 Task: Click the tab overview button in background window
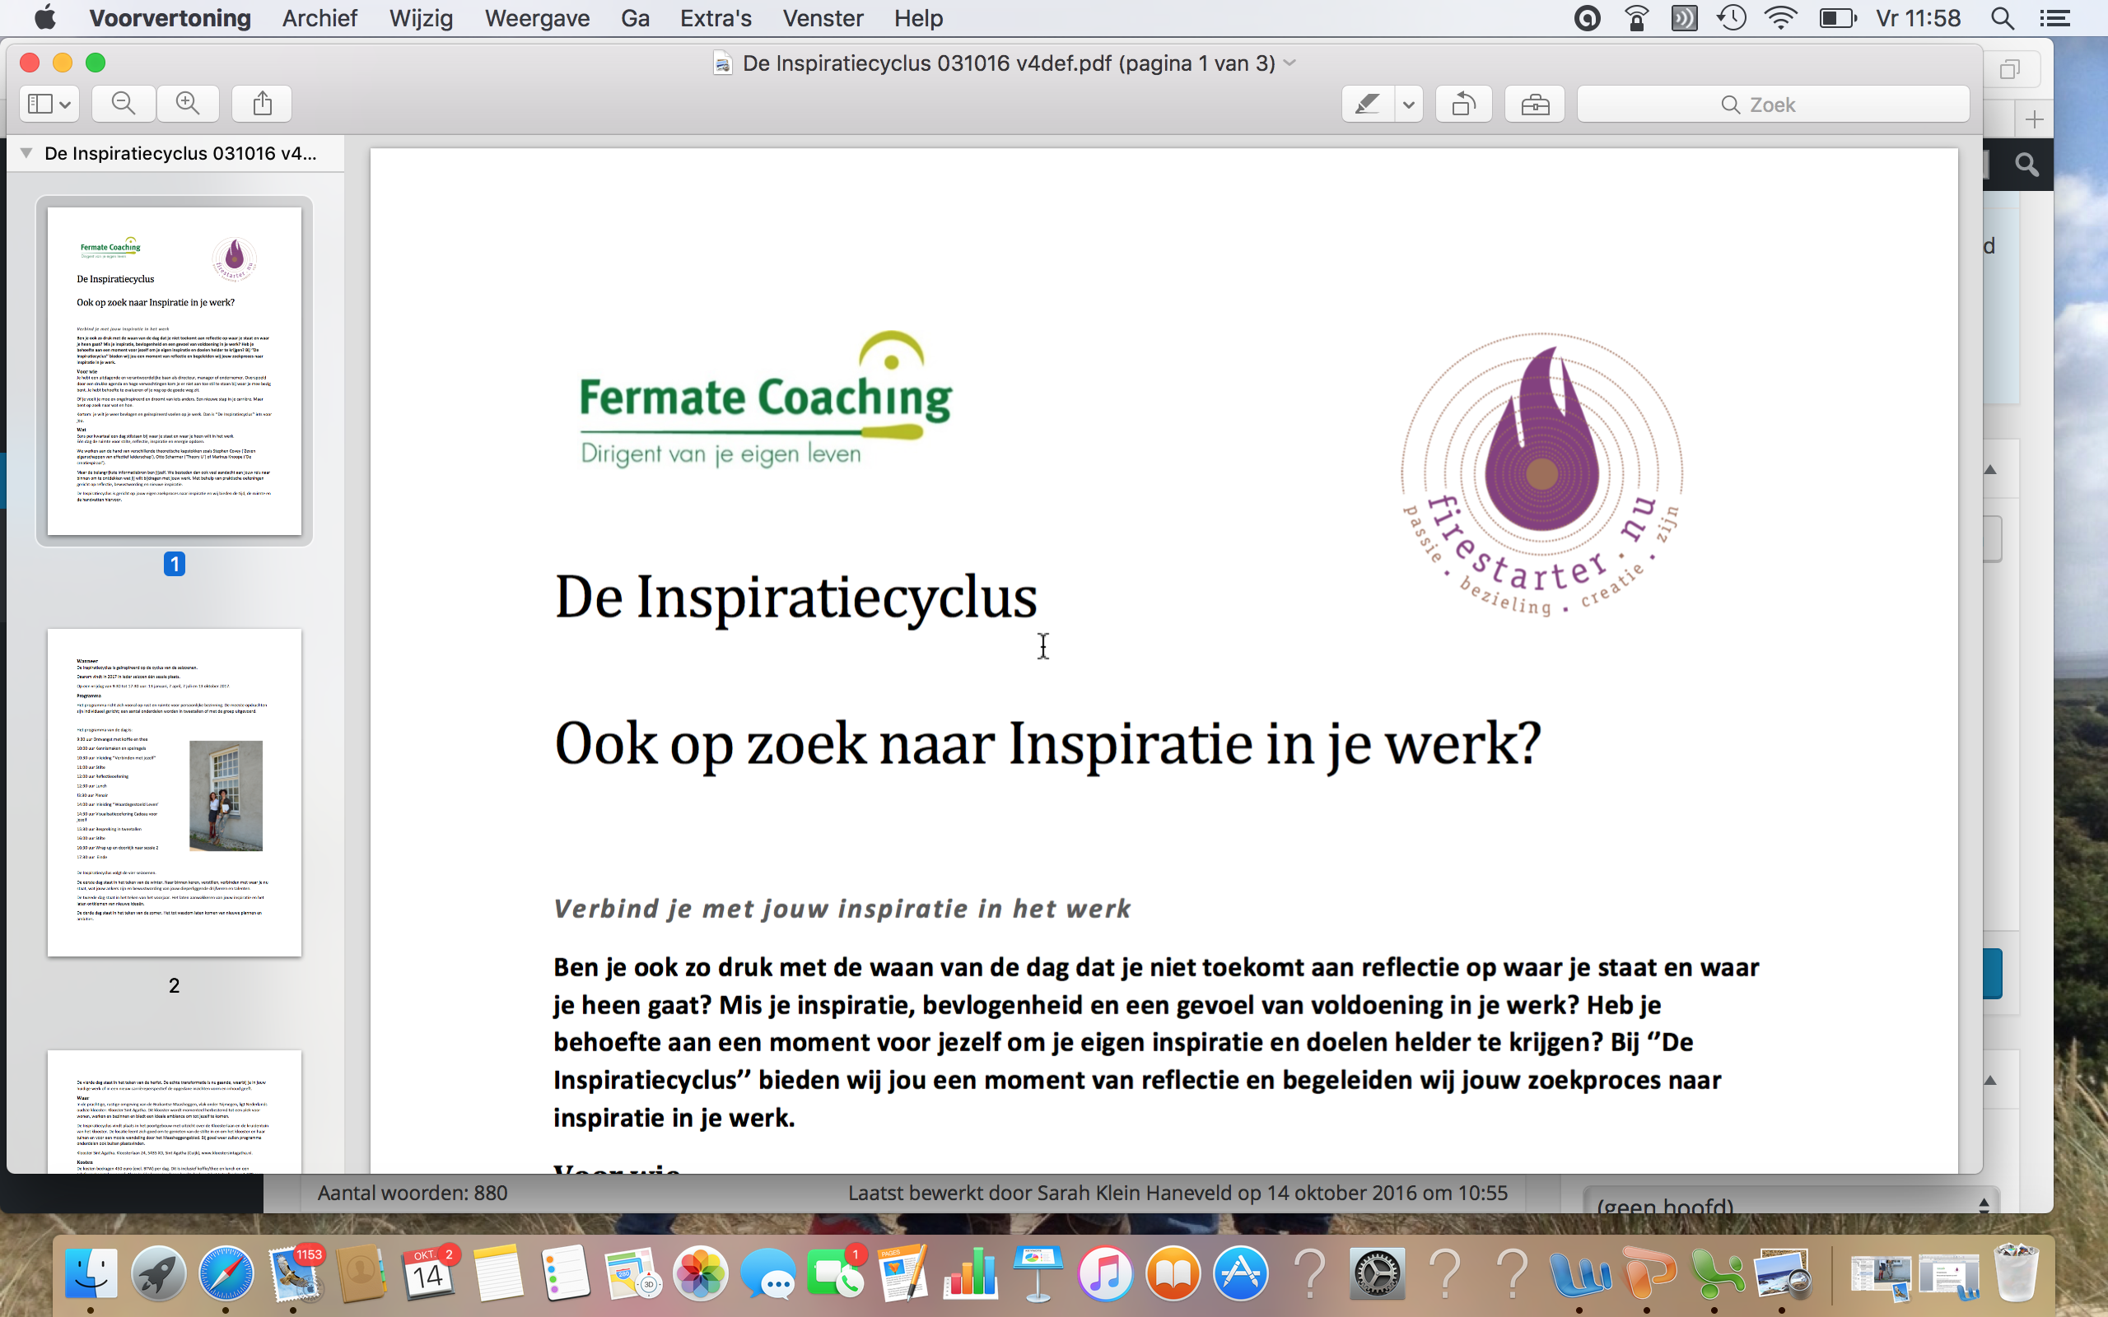[x=2009, y=70]
